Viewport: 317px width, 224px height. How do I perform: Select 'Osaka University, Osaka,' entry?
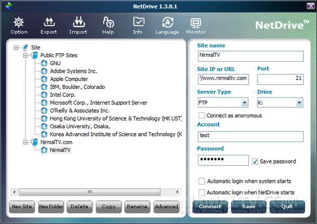pos(80,127)
